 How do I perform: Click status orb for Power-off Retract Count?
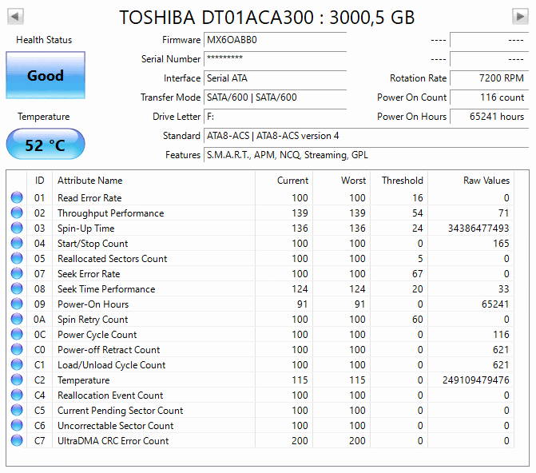pos(17,349)
